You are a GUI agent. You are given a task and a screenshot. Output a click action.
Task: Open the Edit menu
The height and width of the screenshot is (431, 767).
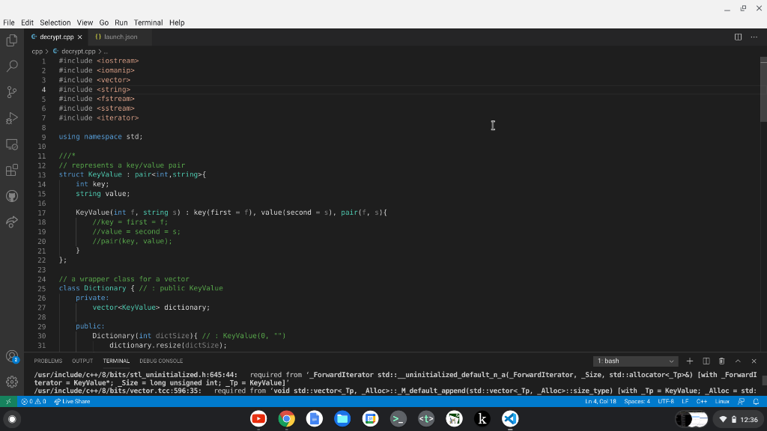(x=28, y=22)
